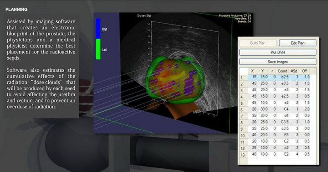Click the Y column header
The height and width of the screenshot is (172, 328).
tap(262, 71)
